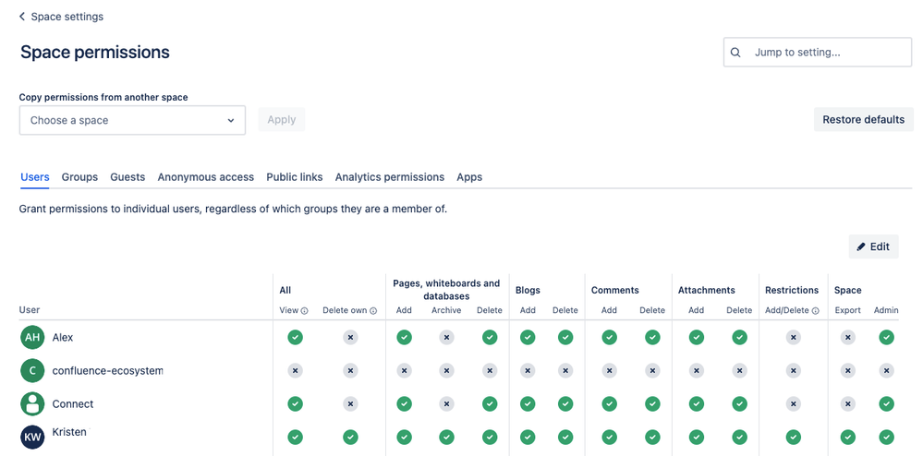
Task: Click the Restore defaults button
Action: (x=864, y=119)
